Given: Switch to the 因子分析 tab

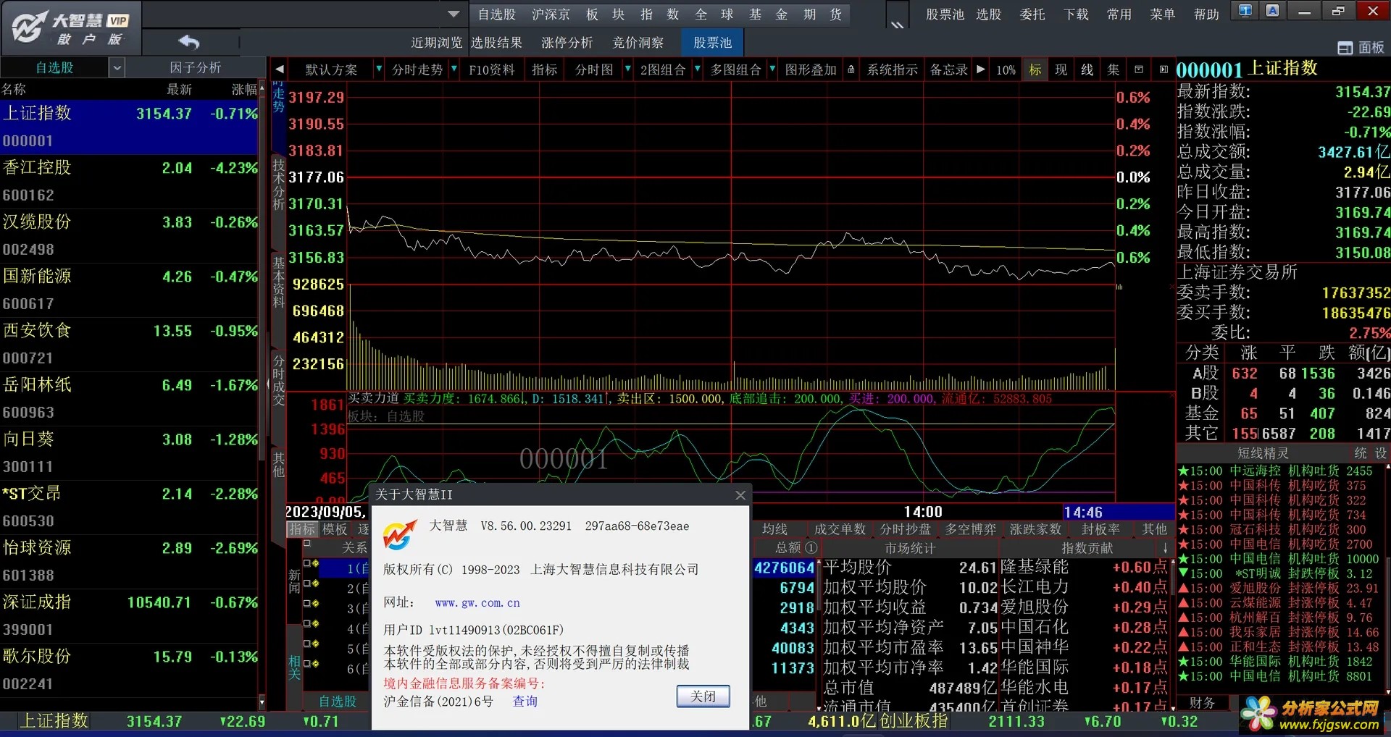Looking at the screenshot, I should click(195, 68).
